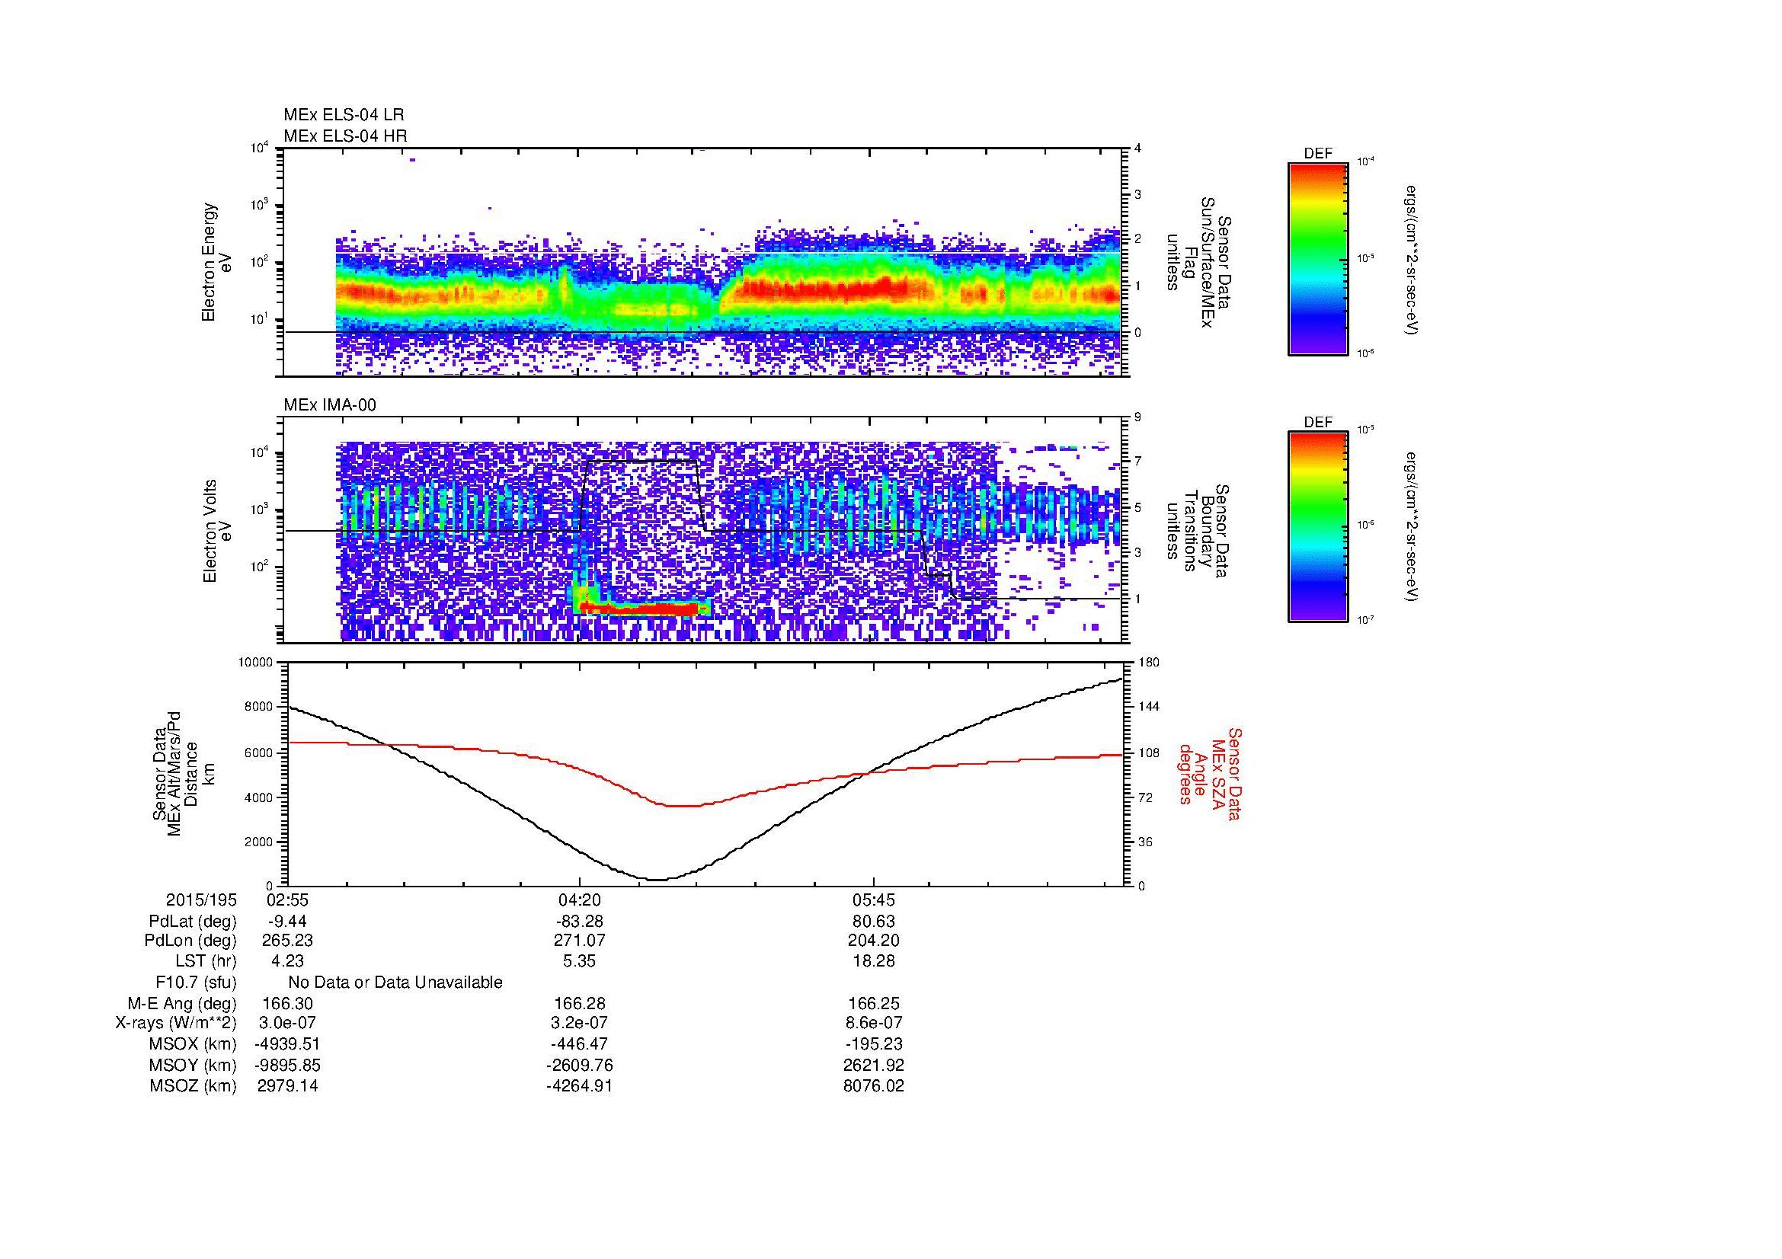The width and height of the screenshot is (1782, 1259).
Task: Click the red MEx SZA Angle axis label
Action: pyautogui.click(x=1211, y=773)
